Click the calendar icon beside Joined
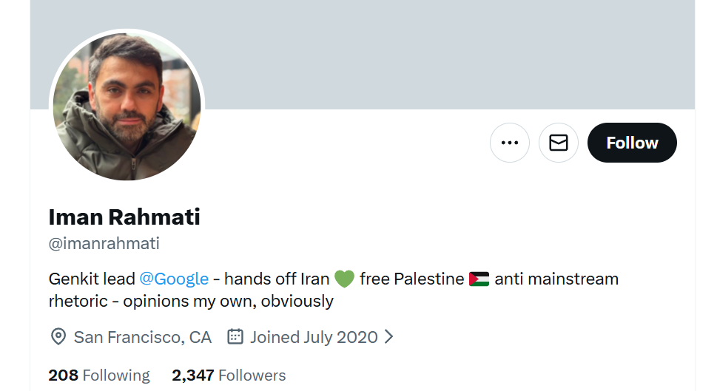This screenshot has width=717, height=391. (235, 338)
